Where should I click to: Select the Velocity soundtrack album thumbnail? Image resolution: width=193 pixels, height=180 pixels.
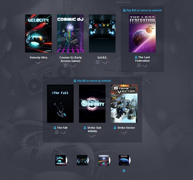point(61,160)
